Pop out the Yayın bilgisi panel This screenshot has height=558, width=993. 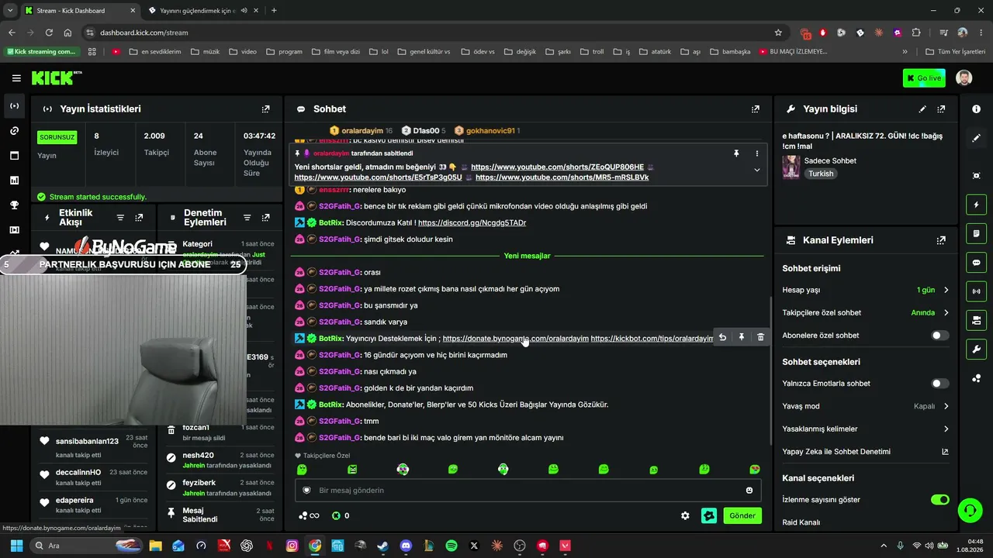[x=941, y=109]
